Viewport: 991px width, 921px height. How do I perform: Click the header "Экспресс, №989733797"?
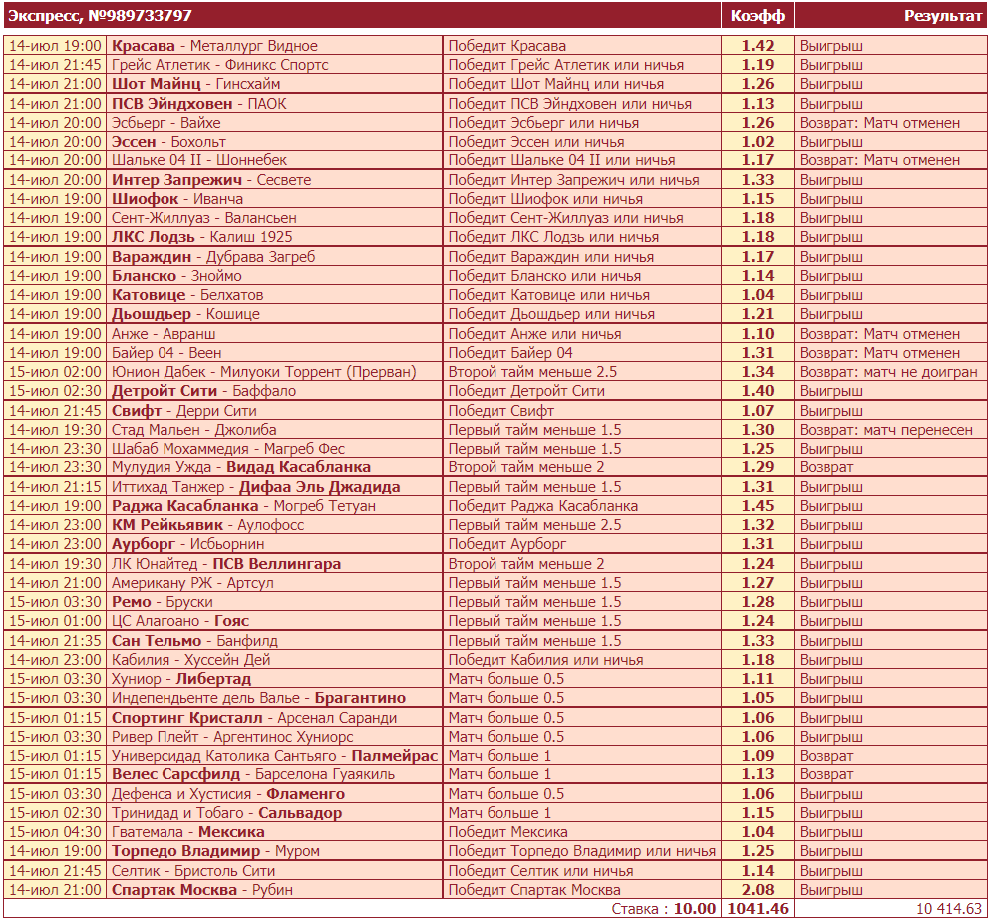(100, 16)
